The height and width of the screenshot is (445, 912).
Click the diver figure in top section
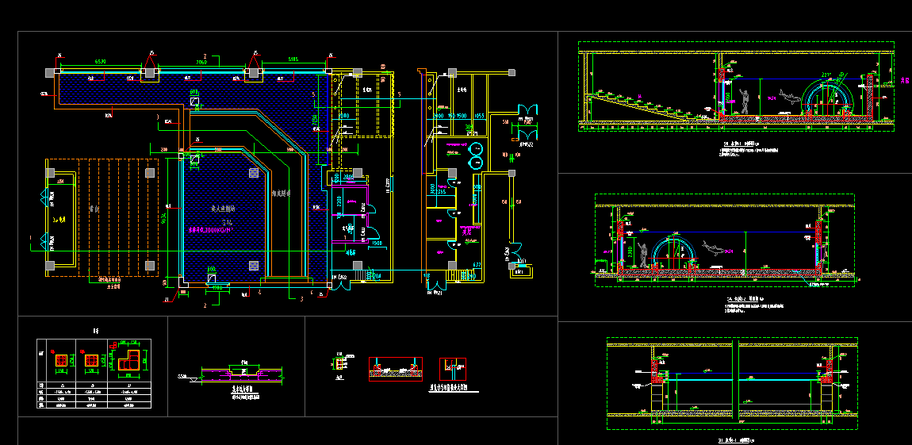tap(744, 100)
